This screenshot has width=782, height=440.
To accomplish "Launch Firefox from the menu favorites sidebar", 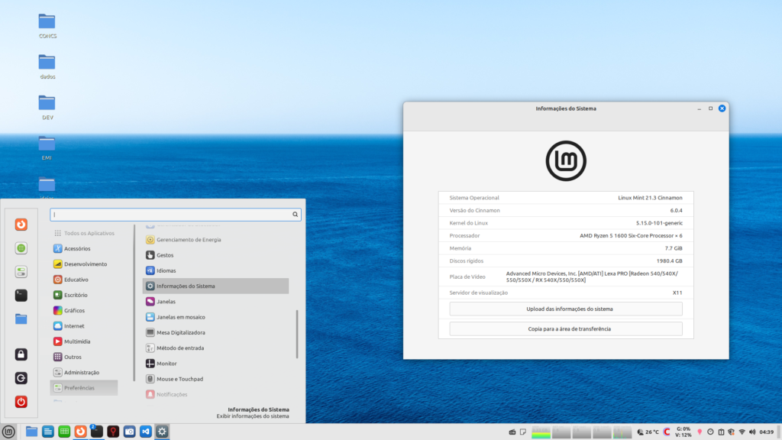I will coord(21,225).
